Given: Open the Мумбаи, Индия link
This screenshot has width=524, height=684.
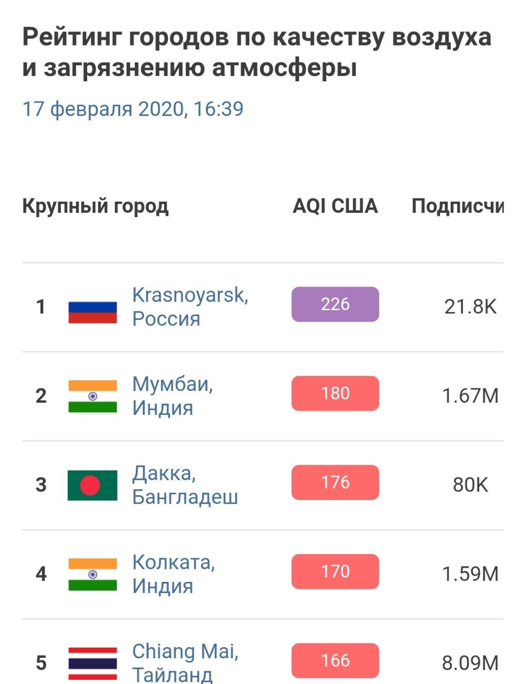Looking at the screenshot, I should (172, 396).
